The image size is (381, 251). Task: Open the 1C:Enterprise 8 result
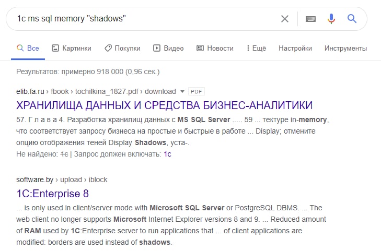(52, 194)
